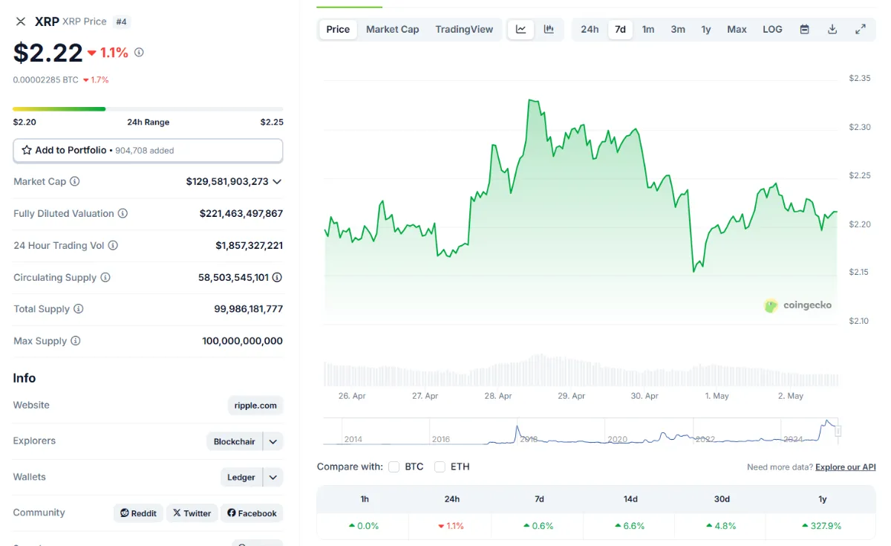Open the Blockchair explorer link

point(234,441)
